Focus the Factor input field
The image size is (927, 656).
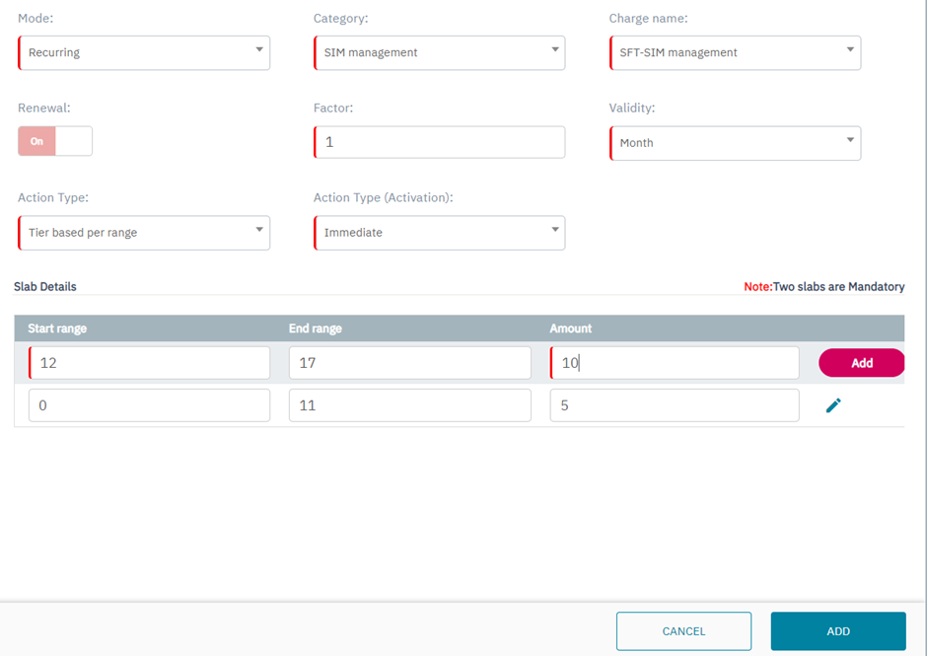coord(440,142)
